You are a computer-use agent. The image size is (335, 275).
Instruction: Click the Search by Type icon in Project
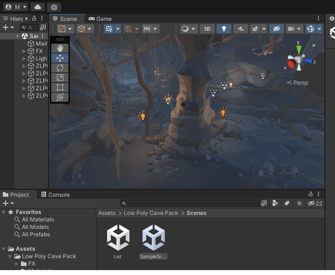click(275, 204)
